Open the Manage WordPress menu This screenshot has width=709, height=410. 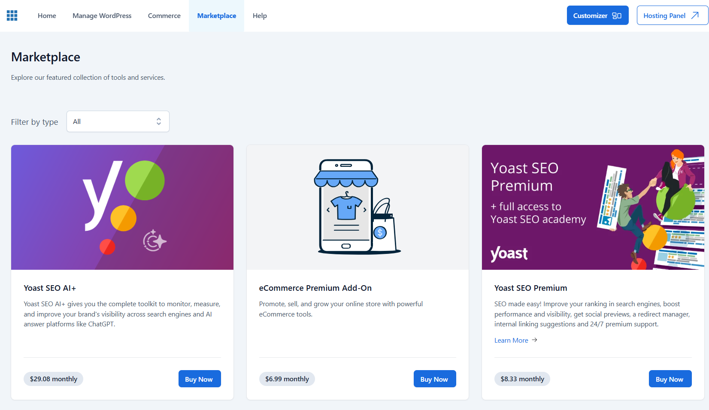[102, 16]
